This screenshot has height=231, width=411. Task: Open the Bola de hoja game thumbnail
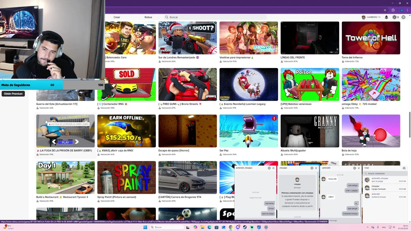click(x=371, y=131)
